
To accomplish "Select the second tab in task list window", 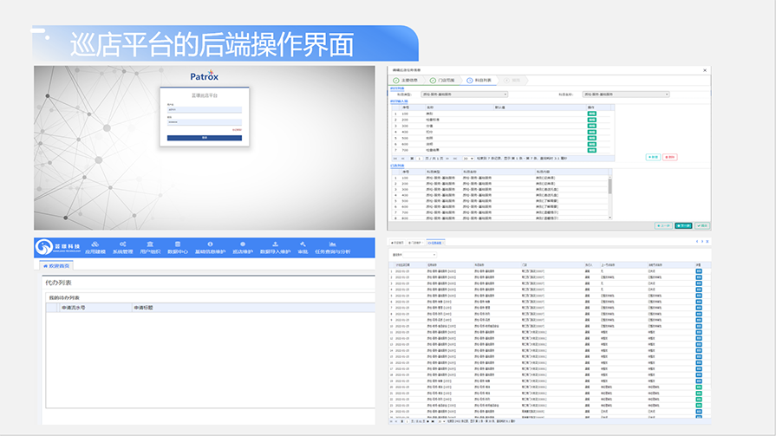I will click(x=414, y=243).
